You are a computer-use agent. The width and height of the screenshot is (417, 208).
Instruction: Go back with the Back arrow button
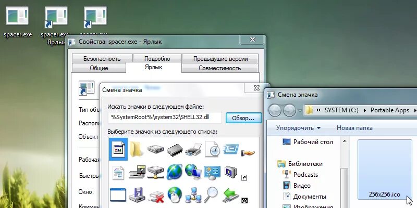click(x=275, y=110)
